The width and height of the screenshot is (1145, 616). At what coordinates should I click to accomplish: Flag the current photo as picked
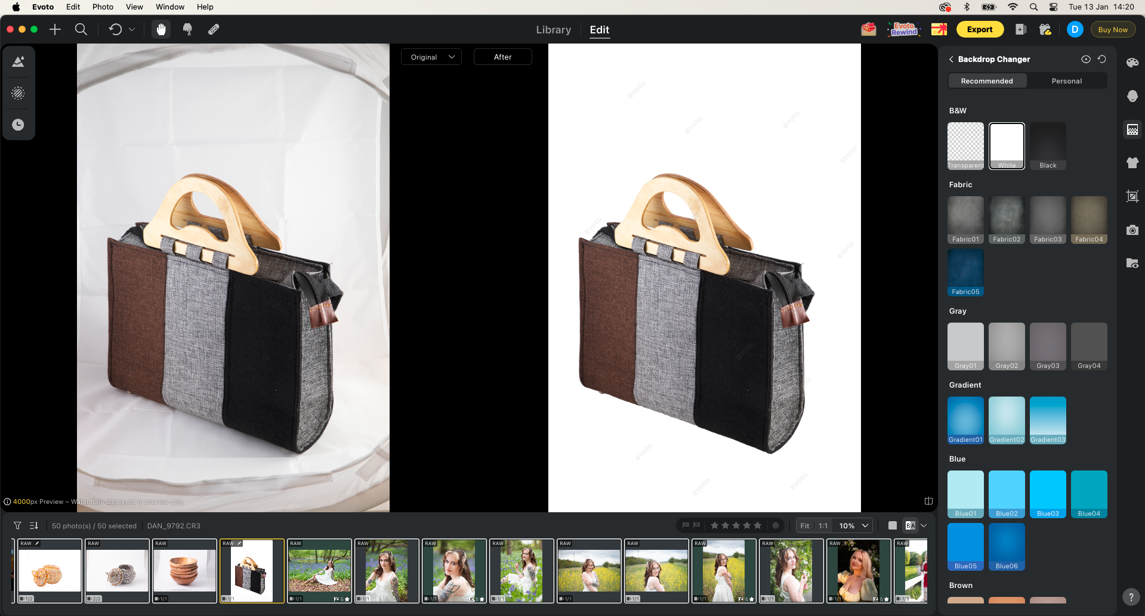pyautogui.click(x=685, y=525)
